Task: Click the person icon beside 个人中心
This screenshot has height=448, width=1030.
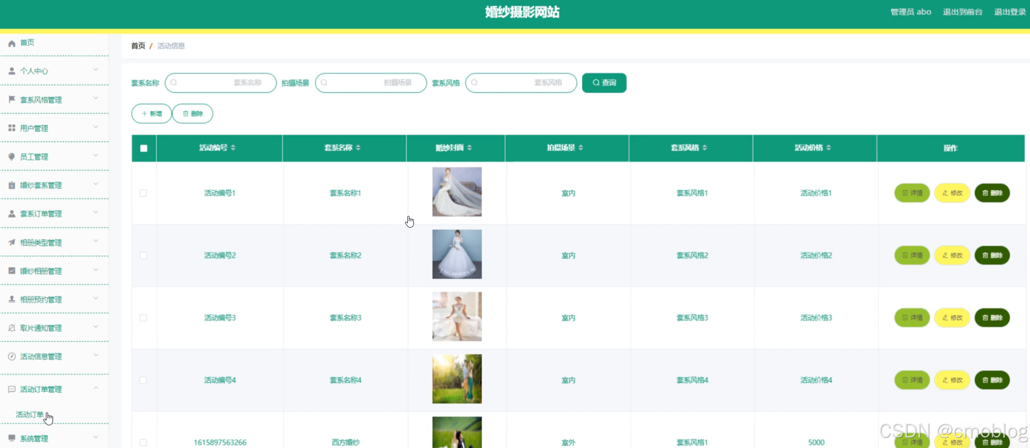Action: coord(12,71)
